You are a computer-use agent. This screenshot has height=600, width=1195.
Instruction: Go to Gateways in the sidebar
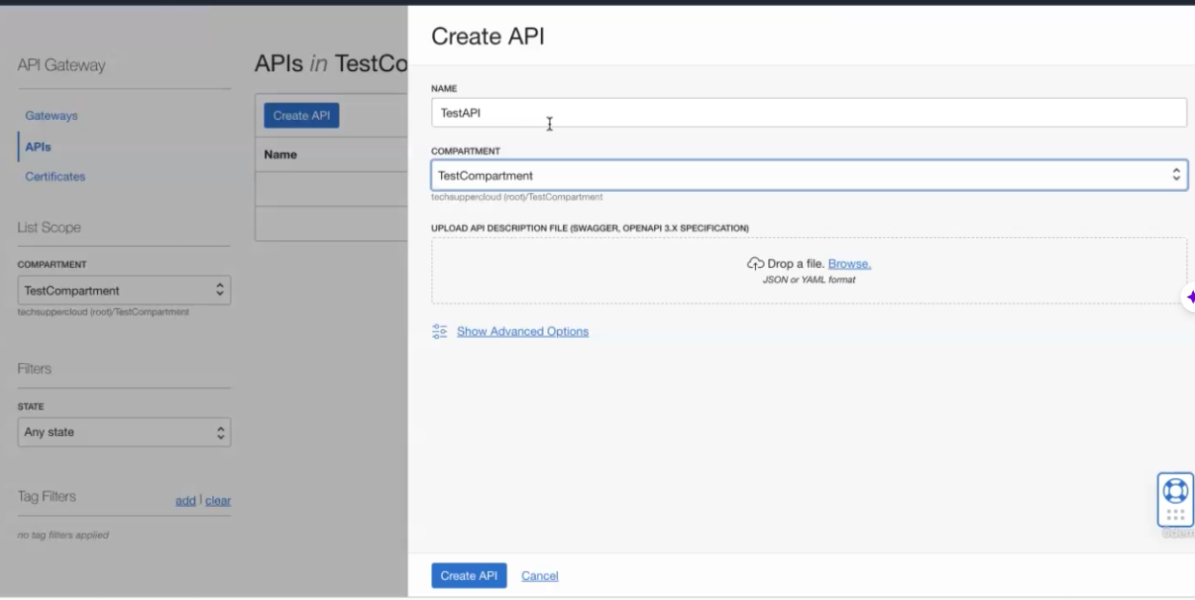coord(51,116)
